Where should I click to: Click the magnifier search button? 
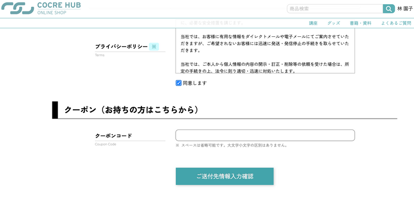point(389,9)
